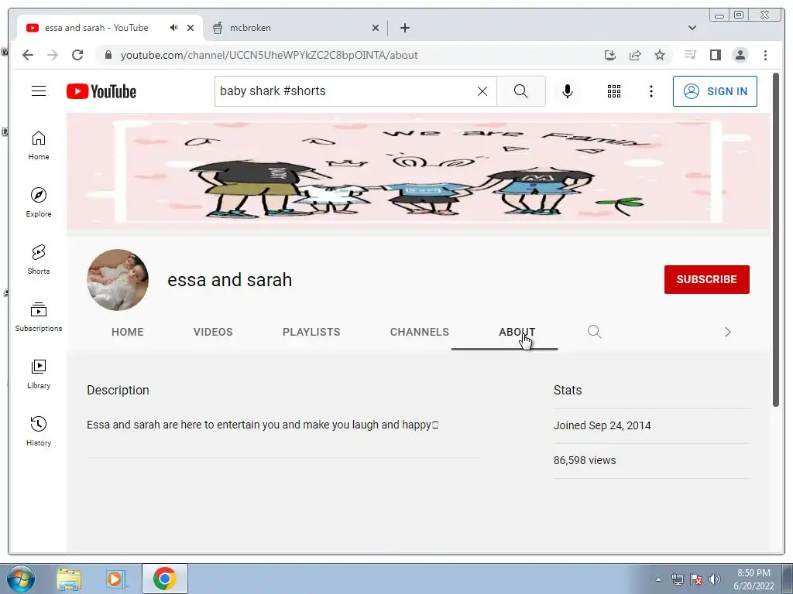Open YouTube settings three-dot menu
Image resolution: width=793 pixels, height=594 pixels.
pyautogui.click(x=651, y=91)
